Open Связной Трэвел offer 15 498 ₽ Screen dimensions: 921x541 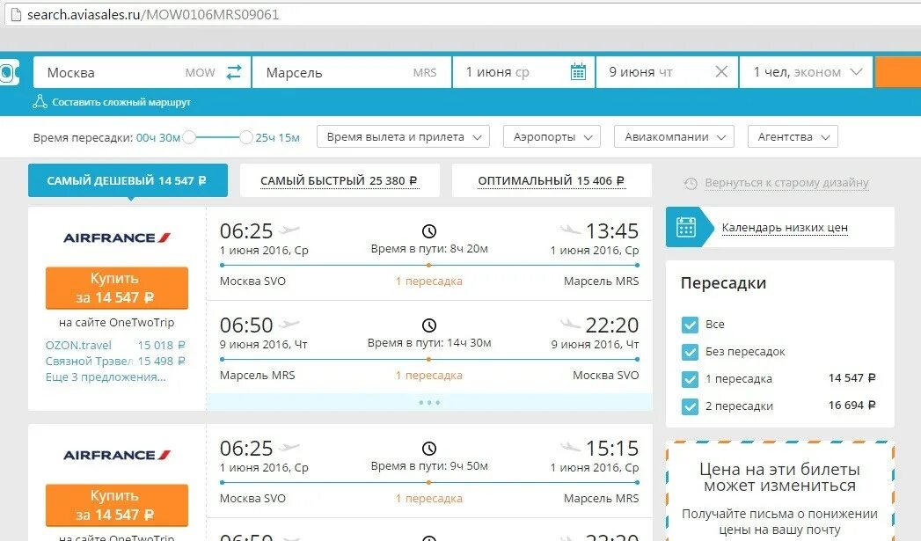pos(115,362)
